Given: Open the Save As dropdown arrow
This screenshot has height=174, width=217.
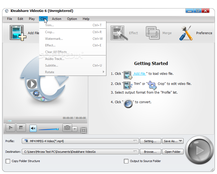Looking at the screenshot, I should [180, 141].
